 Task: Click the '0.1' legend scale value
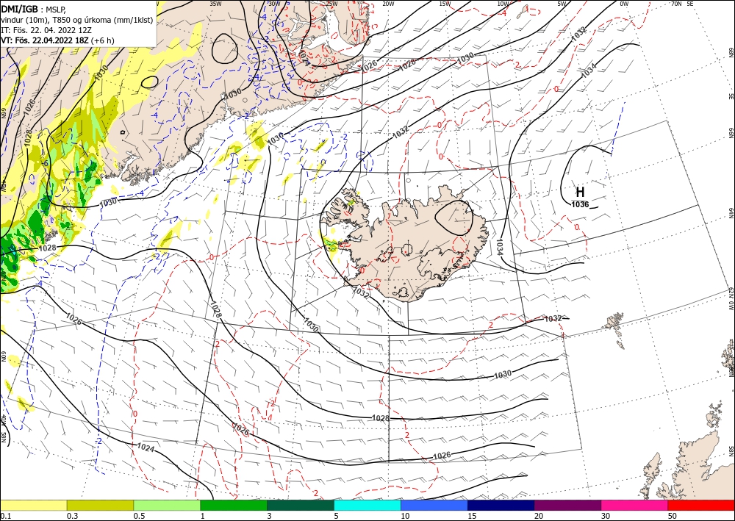point(5,516)
